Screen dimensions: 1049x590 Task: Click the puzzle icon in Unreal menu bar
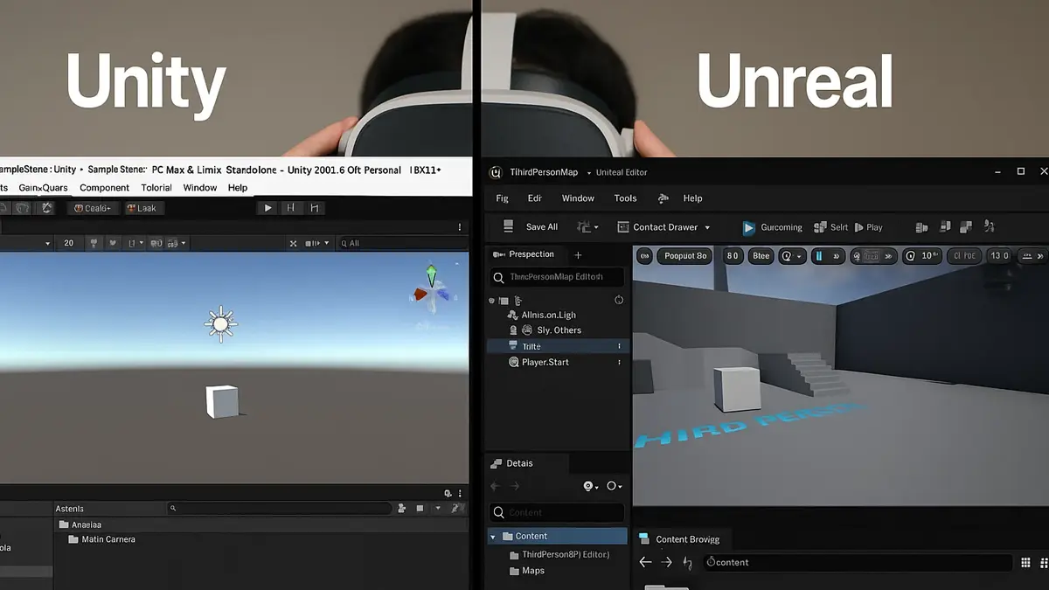[x=663, y=198]
